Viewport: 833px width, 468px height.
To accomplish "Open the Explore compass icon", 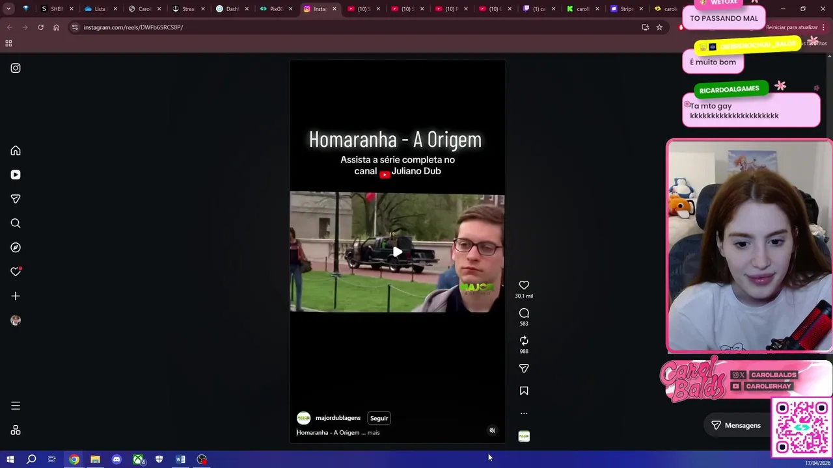I will 16,248.
